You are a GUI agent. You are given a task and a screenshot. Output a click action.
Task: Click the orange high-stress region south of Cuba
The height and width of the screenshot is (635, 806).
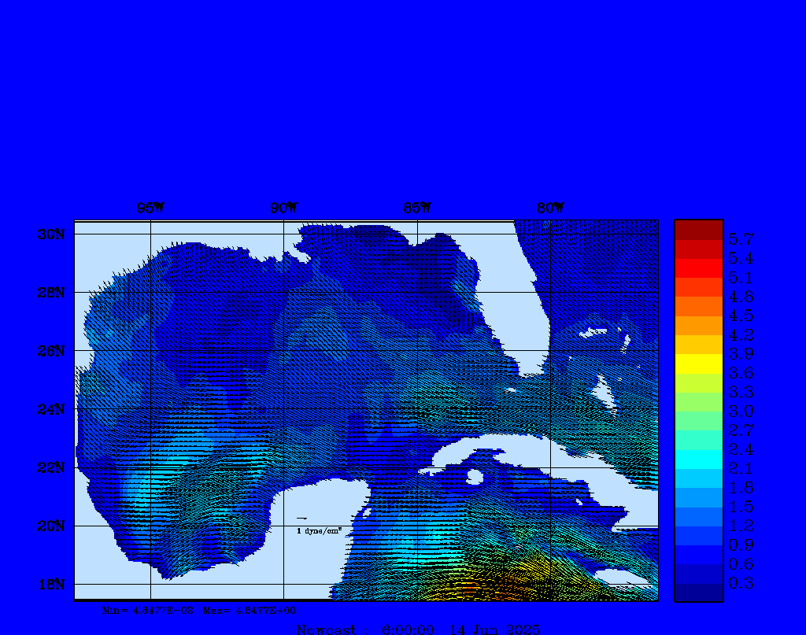(x=516, y=586)
